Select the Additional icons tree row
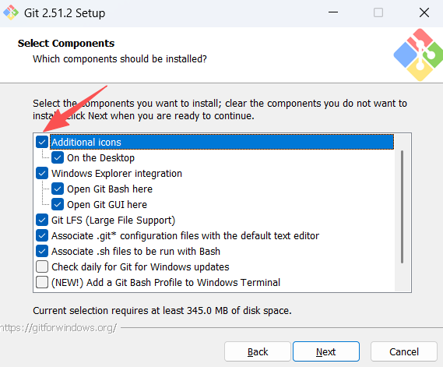The width and height of the screenshot is (443, 367). tap(222, 142)
